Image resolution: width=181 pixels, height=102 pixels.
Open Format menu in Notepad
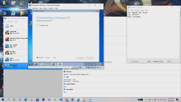[x=137, y=10]
